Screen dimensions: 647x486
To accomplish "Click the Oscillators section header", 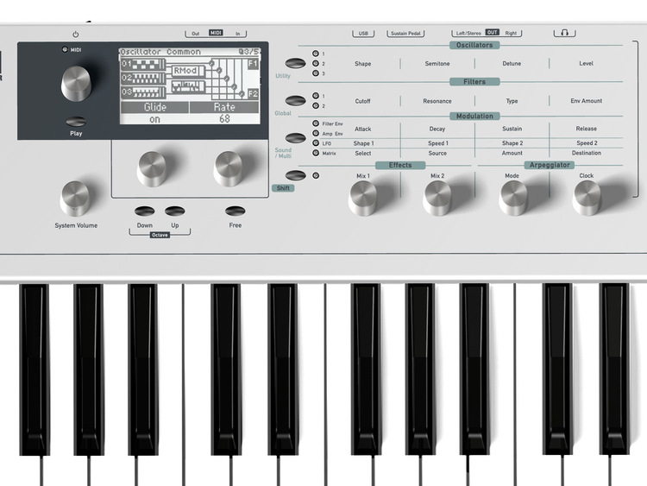I will click(474, 45).
